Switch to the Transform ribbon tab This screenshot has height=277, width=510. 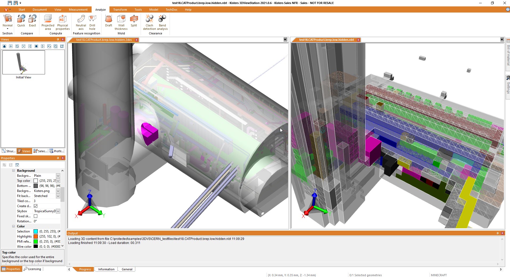120,10
